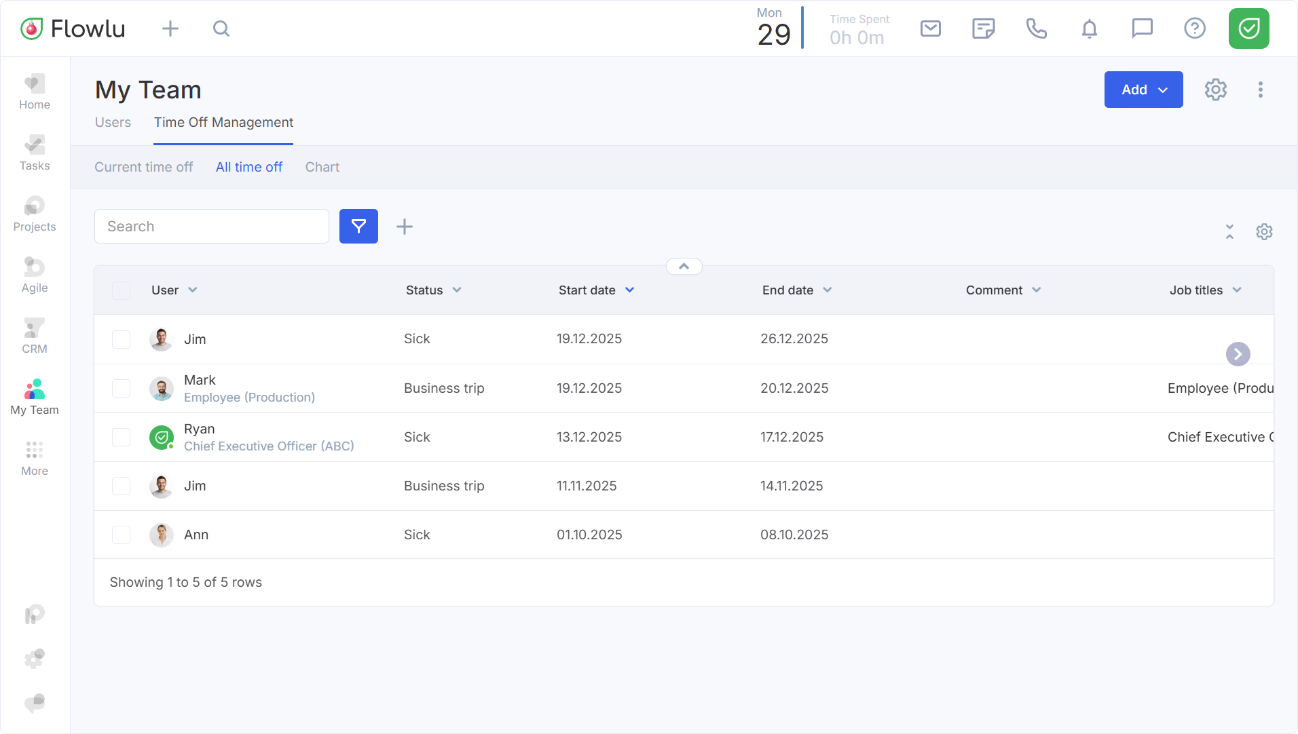This screenshot has width=1298, height=734.
Task: Click the blue filter funnel button
Action: point(358,227)
